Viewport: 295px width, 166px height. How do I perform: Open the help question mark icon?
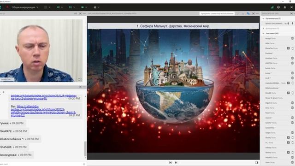coord(278,7)
